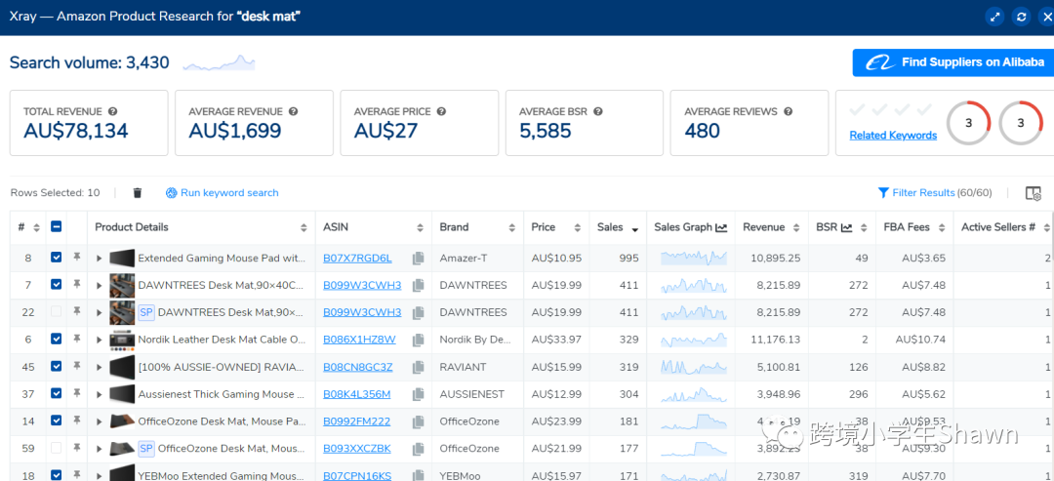1054x481 pixels.
Task: Uncheck row 7 DAWNTREES Desk Mat
Action: [x=57, y=284]
